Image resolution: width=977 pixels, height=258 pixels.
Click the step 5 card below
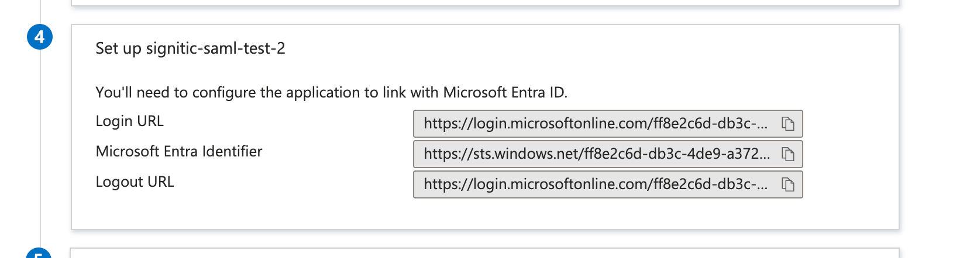tap(484, 253)
